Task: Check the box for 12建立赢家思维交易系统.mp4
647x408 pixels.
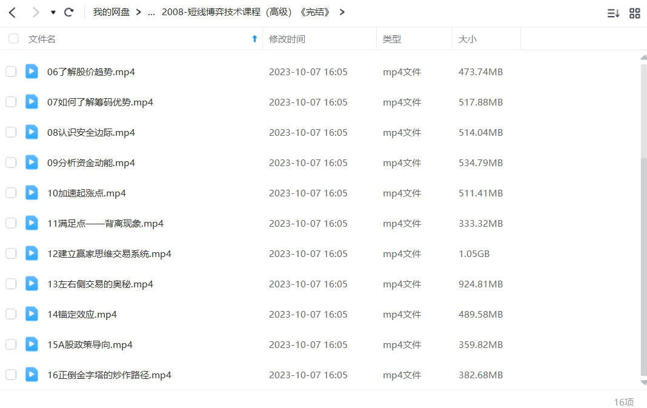Action: (x=11, y=253)
